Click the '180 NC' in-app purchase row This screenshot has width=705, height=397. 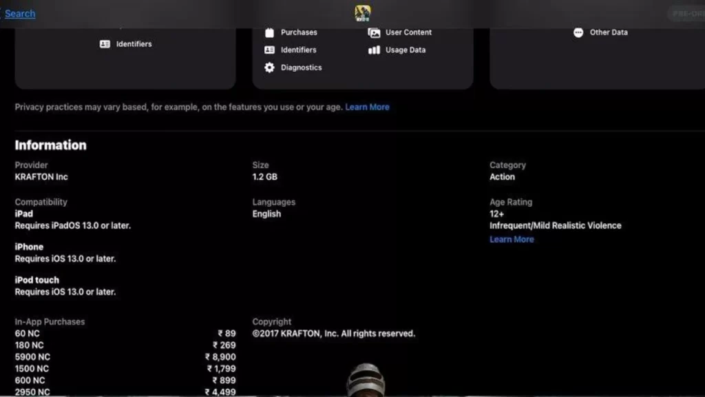(125, 345)
